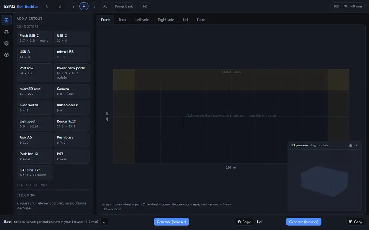The width and height of the screenshot is (369, 230).
Task: Copy the Base code
Action: click(244, 222)
